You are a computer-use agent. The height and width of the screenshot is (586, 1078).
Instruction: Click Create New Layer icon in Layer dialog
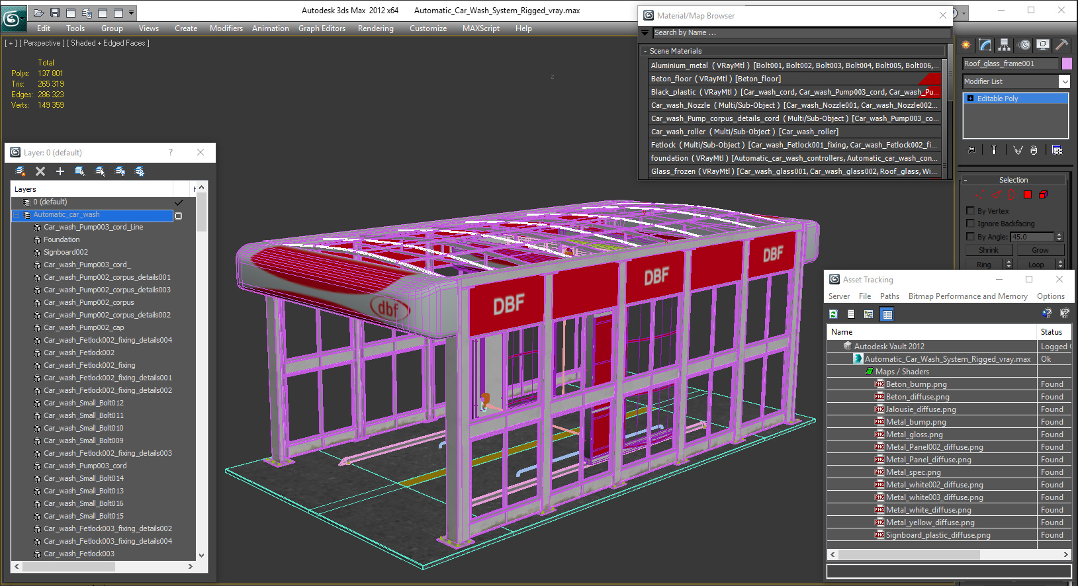[21, 171]
